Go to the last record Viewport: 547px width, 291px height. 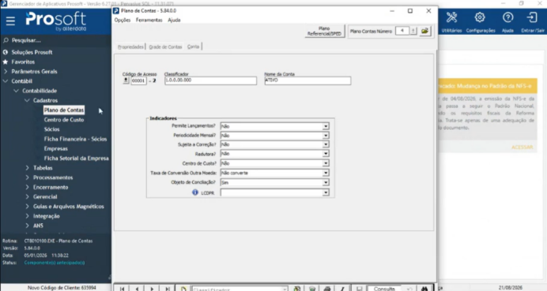[x=168, y=289]
